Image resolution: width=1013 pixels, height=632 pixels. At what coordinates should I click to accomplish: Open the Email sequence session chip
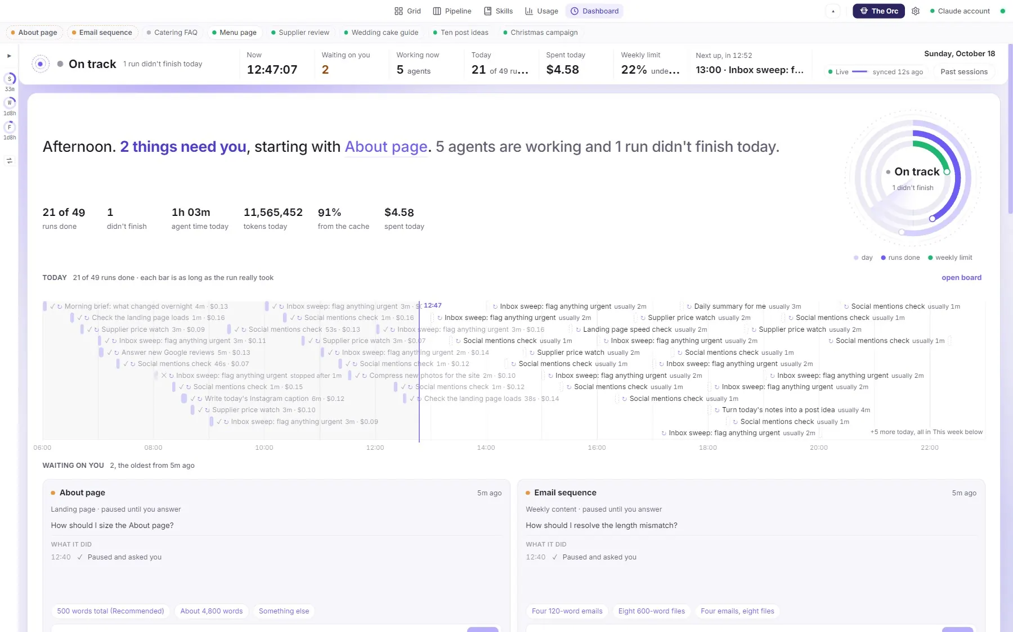pyautogui.click(x=102, y=32)
